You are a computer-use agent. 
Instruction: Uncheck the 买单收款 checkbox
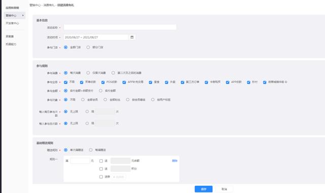[x=82, y=82]
